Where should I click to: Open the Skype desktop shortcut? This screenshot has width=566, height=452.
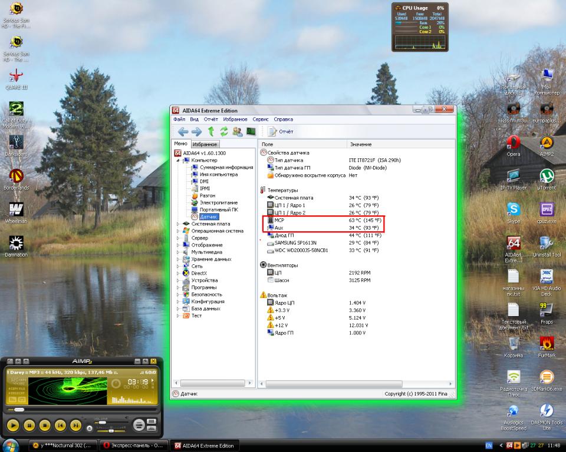(514, 213)
